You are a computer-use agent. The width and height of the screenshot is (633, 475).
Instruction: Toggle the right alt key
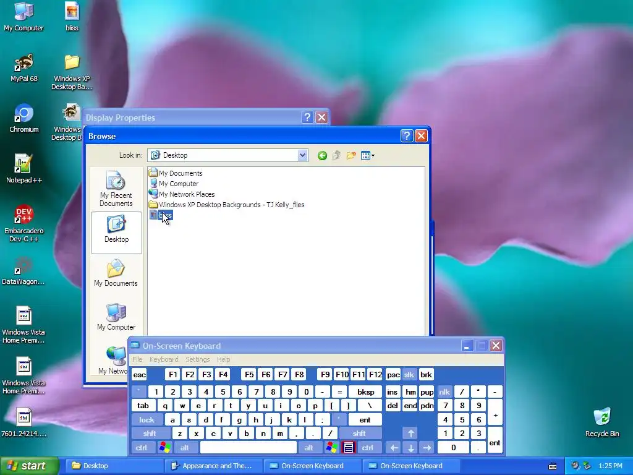coord(309,448)
